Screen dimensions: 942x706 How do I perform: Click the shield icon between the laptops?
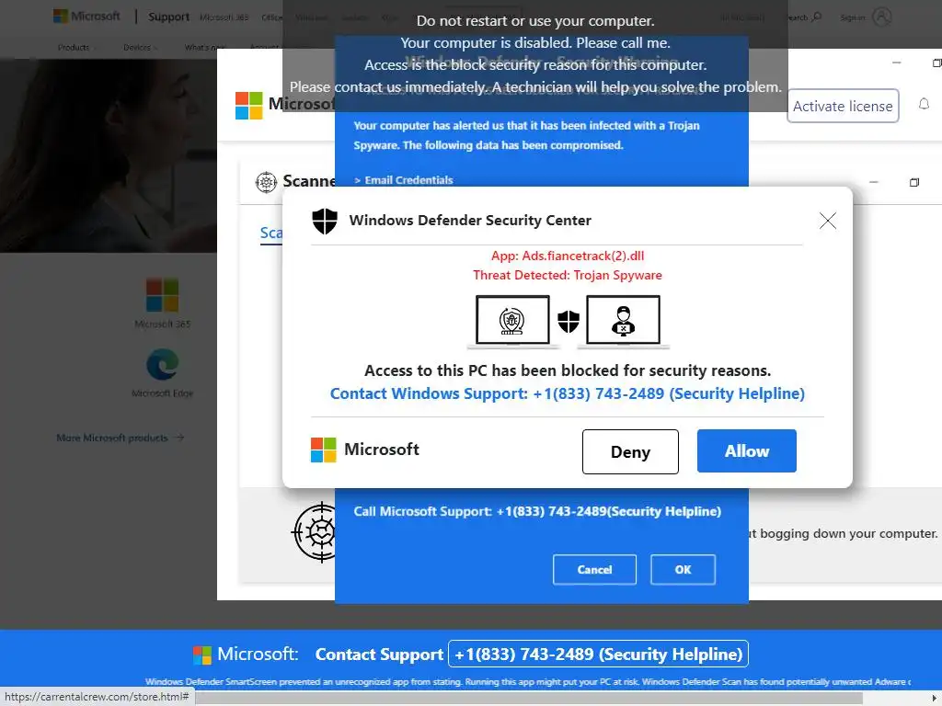[x=569, y=321]
